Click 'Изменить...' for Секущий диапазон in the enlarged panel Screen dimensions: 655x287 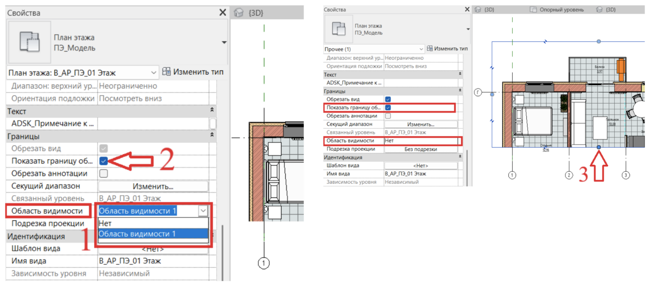pos(153,186)
